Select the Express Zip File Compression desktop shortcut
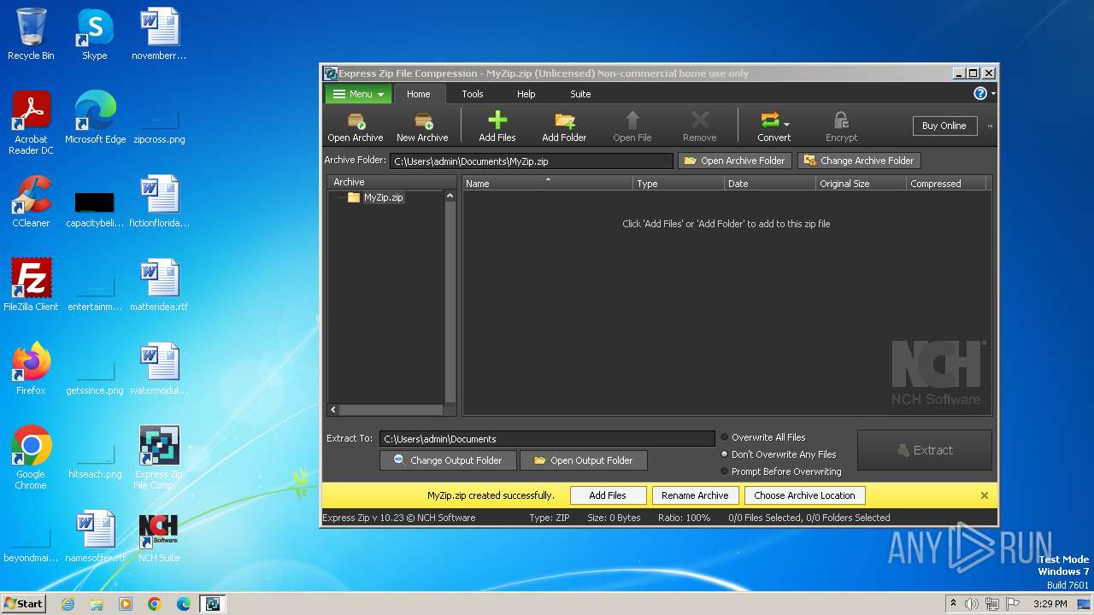The width and height of the screenshot is (1094, 615). 159,459
